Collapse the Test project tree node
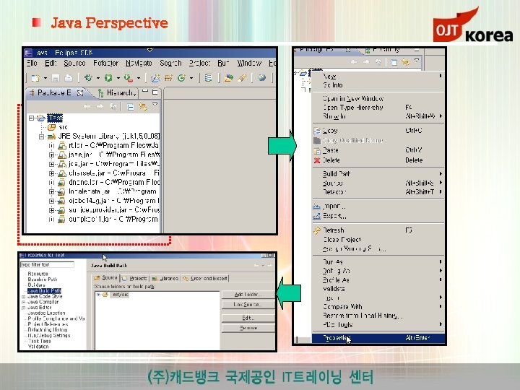 tap(31, 118)
